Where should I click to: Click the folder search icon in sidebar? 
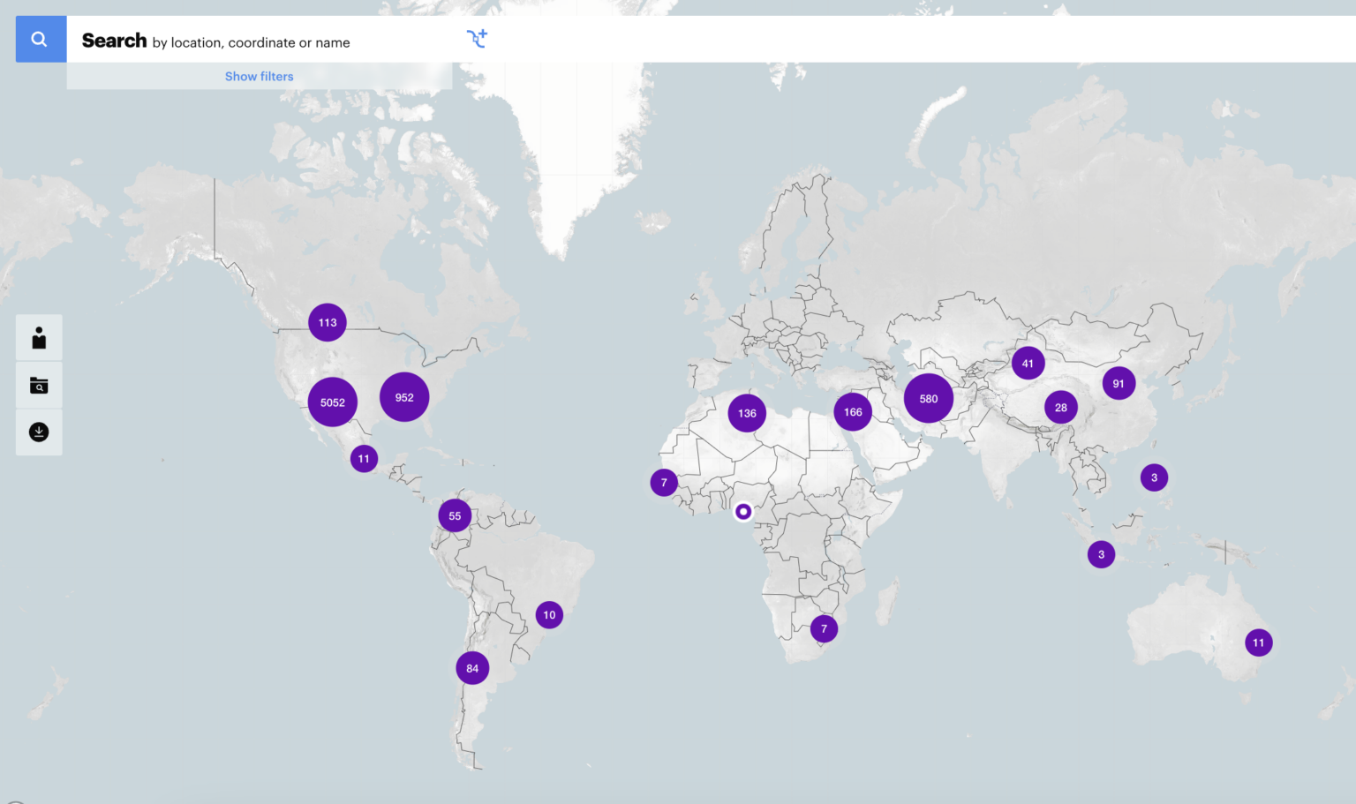(38, 385)
